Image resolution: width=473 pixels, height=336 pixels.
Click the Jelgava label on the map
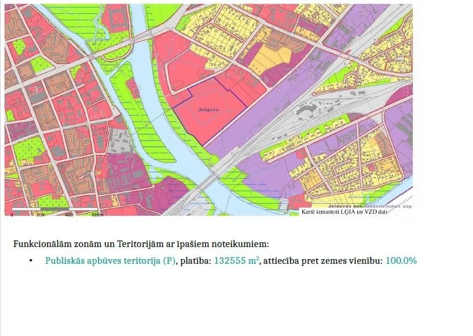[208, 109]
